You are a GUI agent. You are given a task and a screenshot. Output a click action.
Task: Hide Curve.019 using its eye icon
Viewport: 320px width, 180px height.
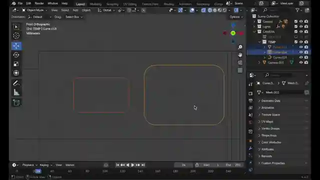[301, 57]
